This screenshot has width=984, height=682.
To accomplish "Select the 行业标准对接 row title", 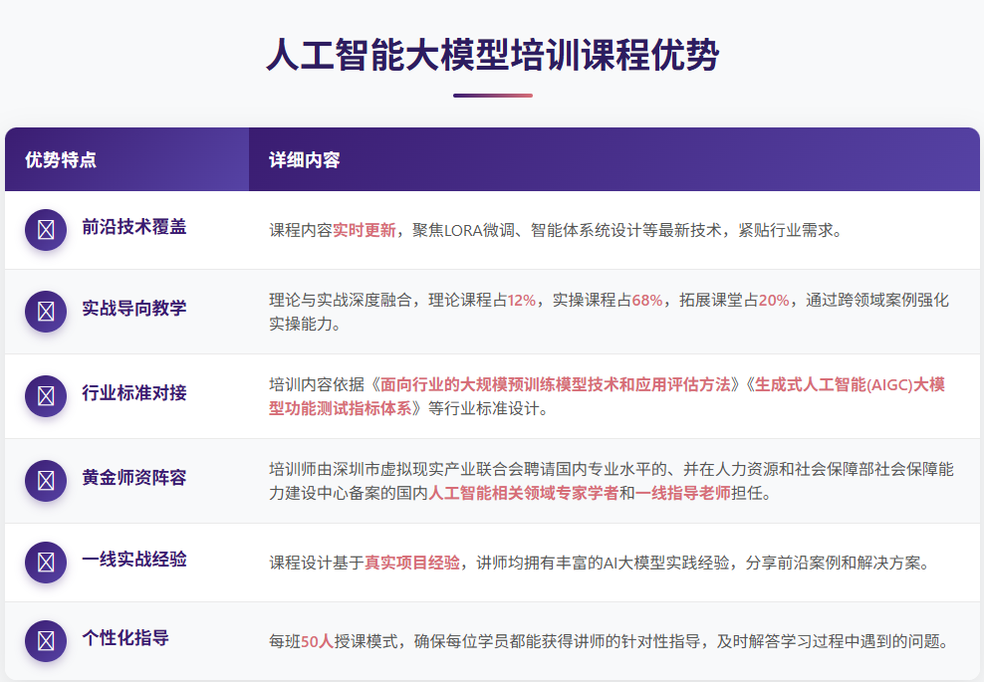I will click(133, 392).
